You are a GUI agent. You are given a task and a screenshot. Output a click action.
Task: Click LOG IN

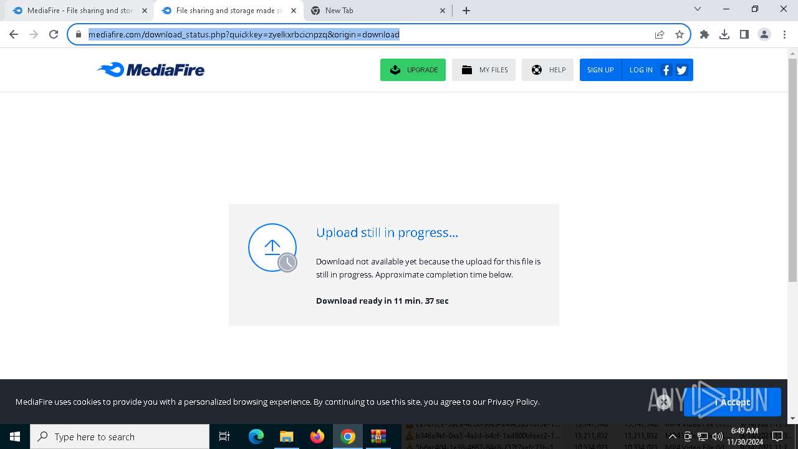click(641, 70)
